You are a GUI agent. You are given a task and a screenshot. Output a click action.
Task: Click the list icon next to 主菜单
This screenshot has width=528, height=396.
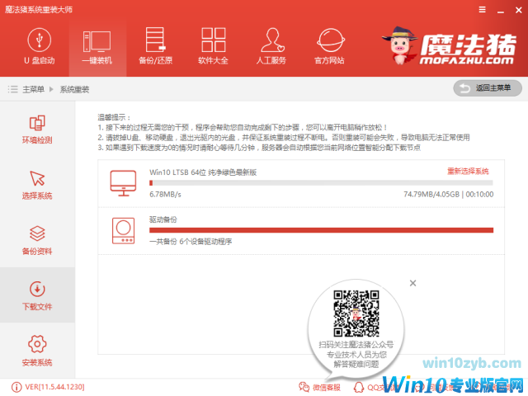pos(13,89)
